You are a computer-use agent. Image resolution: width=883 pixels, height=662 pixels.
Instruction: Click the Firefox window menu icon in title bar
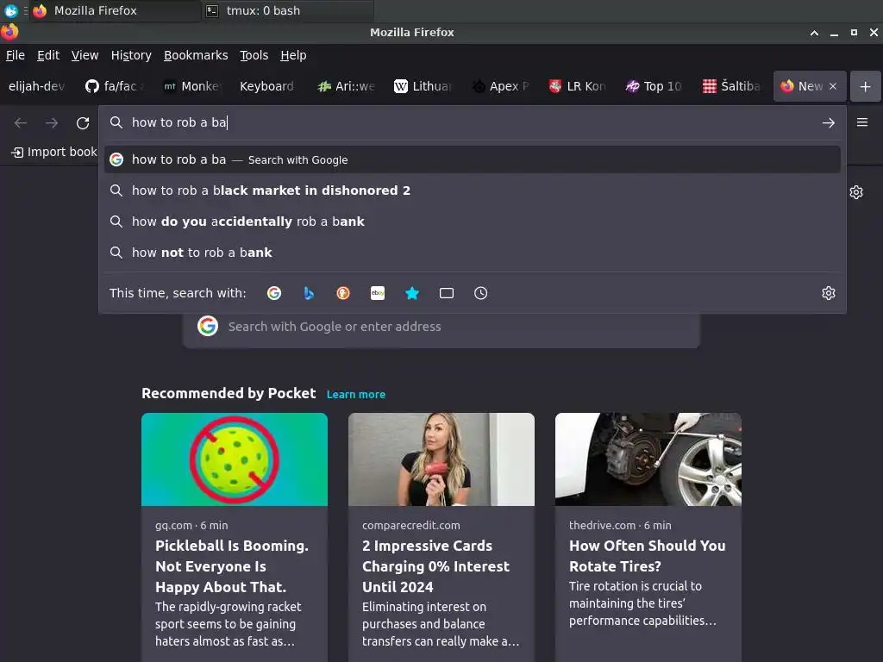tap(9, 32)
